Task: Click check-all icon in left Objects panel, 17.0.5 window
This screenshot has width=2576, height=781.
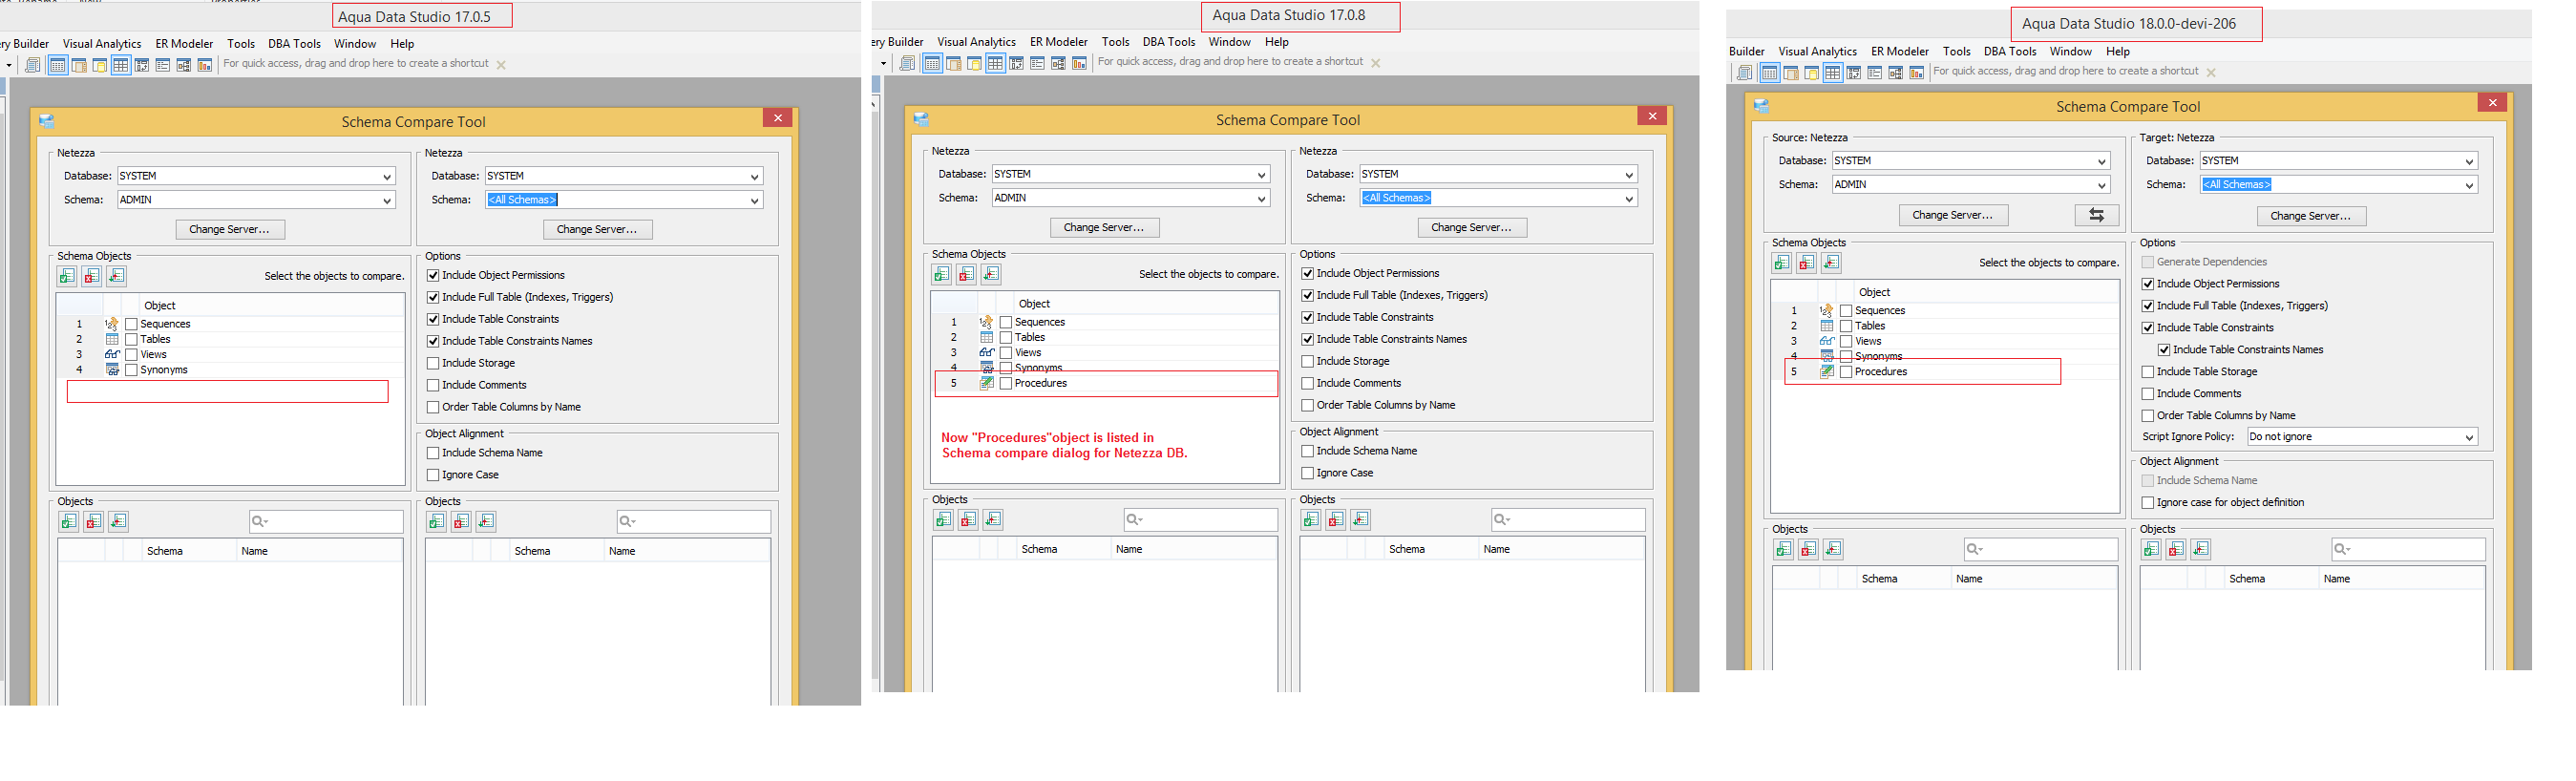Action: point(69,521)
